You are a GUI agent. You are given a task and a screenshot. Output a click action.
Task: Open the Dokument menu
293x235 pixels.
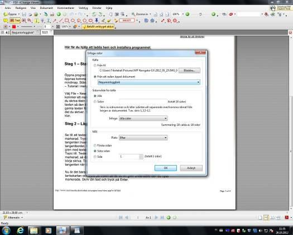(46, 8)
